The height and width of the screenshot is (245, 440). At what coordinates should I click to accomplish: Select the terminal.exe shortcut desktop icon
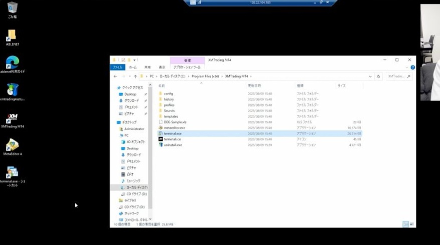coord(13,176)
